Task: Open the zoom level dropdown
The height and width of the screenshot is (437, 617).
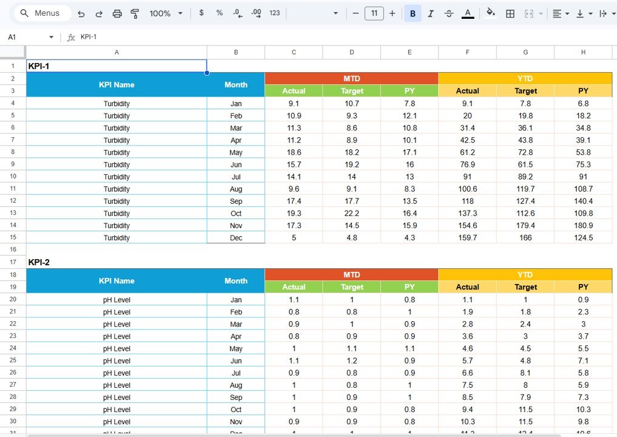Action: [165, 13]
